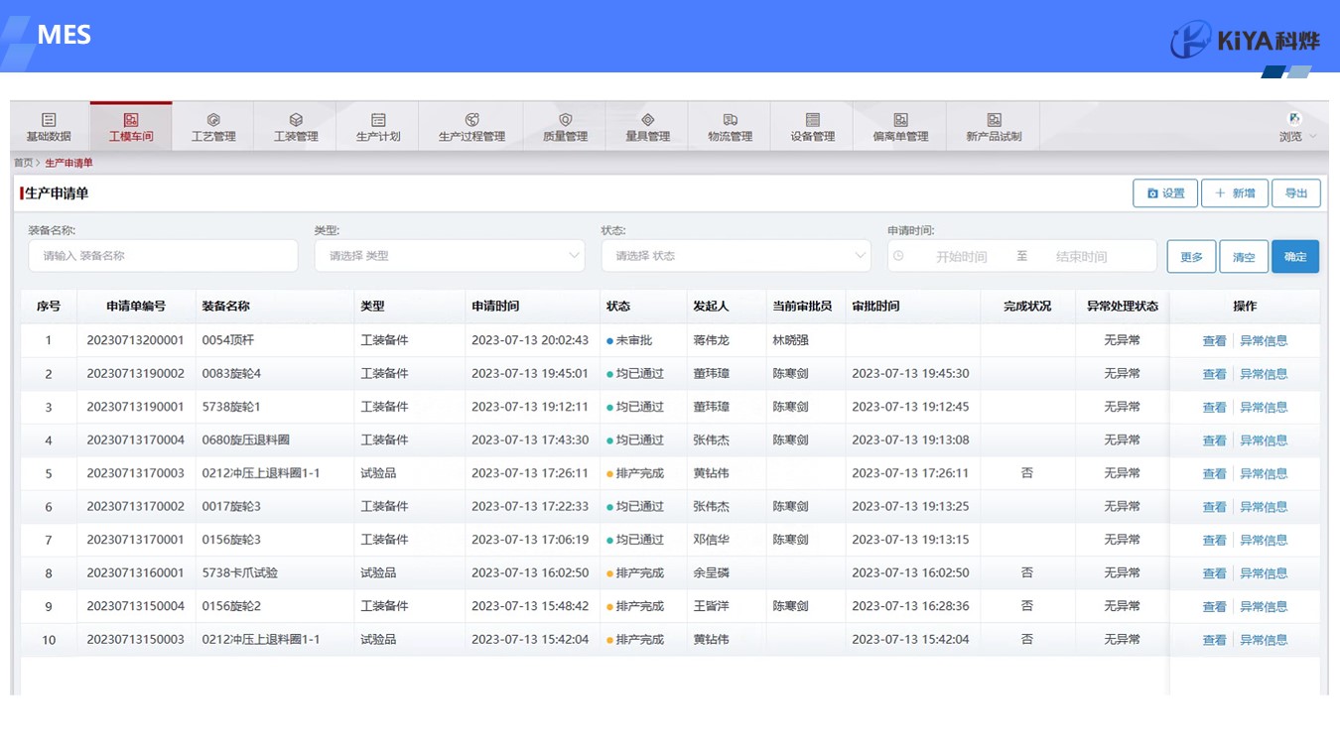Open the 设备管理 module icon
Image resolution: width=1340 pixels, height=753 pixels.
click(812, 120)
